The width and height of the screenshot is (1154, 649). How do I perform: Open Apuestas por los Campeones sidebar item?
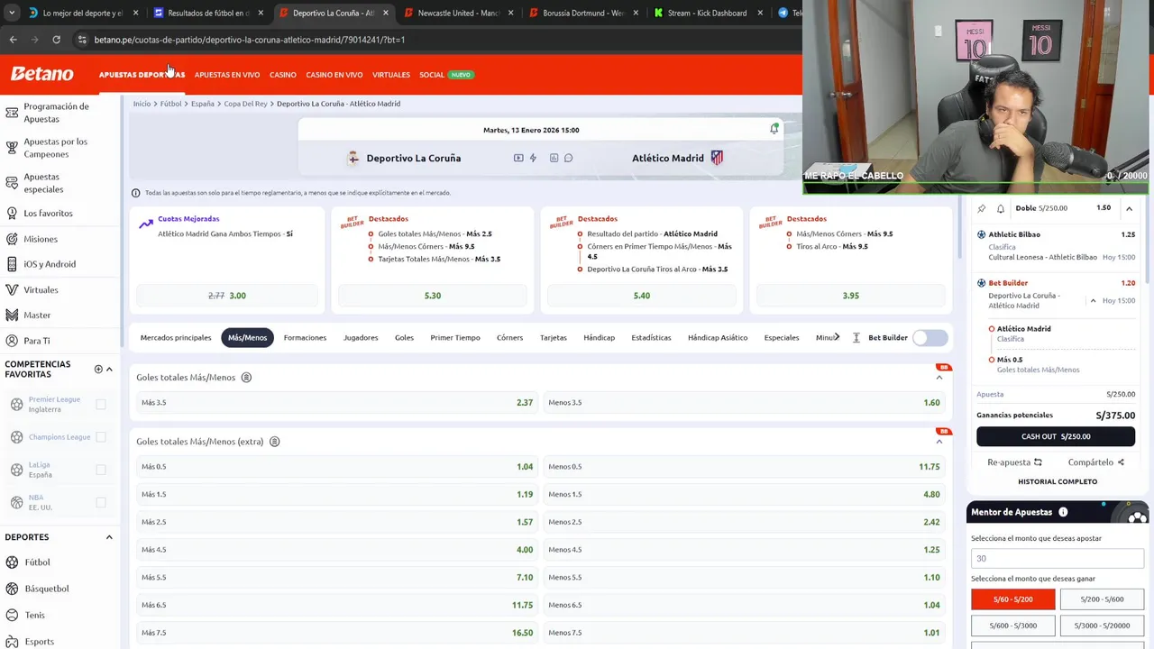pos(56,148)
